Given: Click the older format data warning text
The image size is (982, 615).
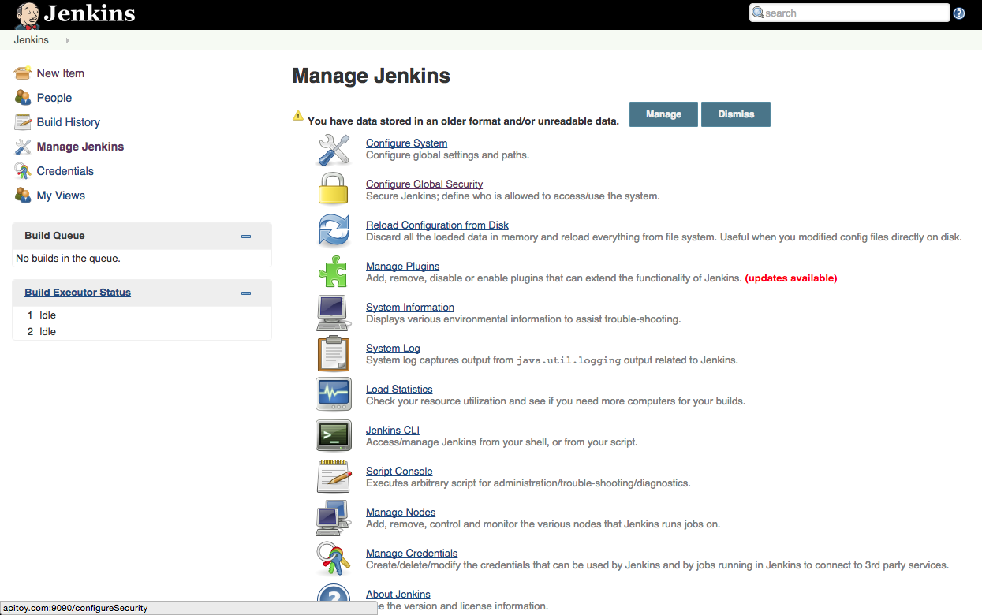Looking at the screenshot, I should pos(463,121).
